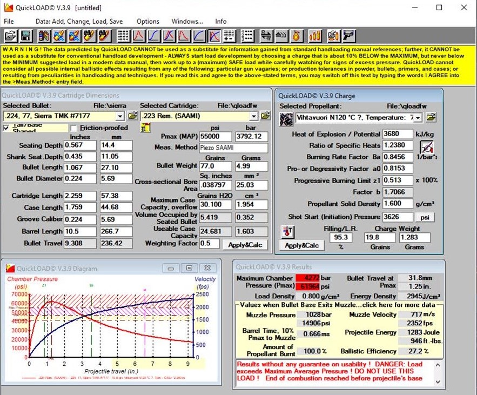Click the Shot Start Pressure value field
This screenshot has width=477, height=395.
(398, 217)
